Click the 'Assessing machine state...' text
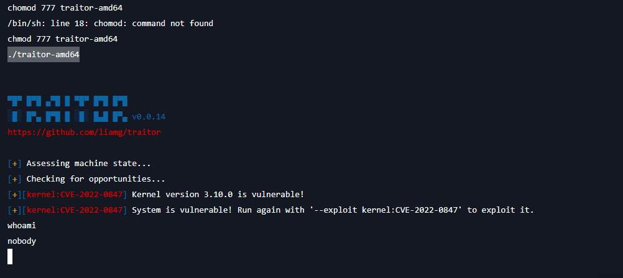Image resolution: width=623 pixels, height=278 pixels. point(89,164)
